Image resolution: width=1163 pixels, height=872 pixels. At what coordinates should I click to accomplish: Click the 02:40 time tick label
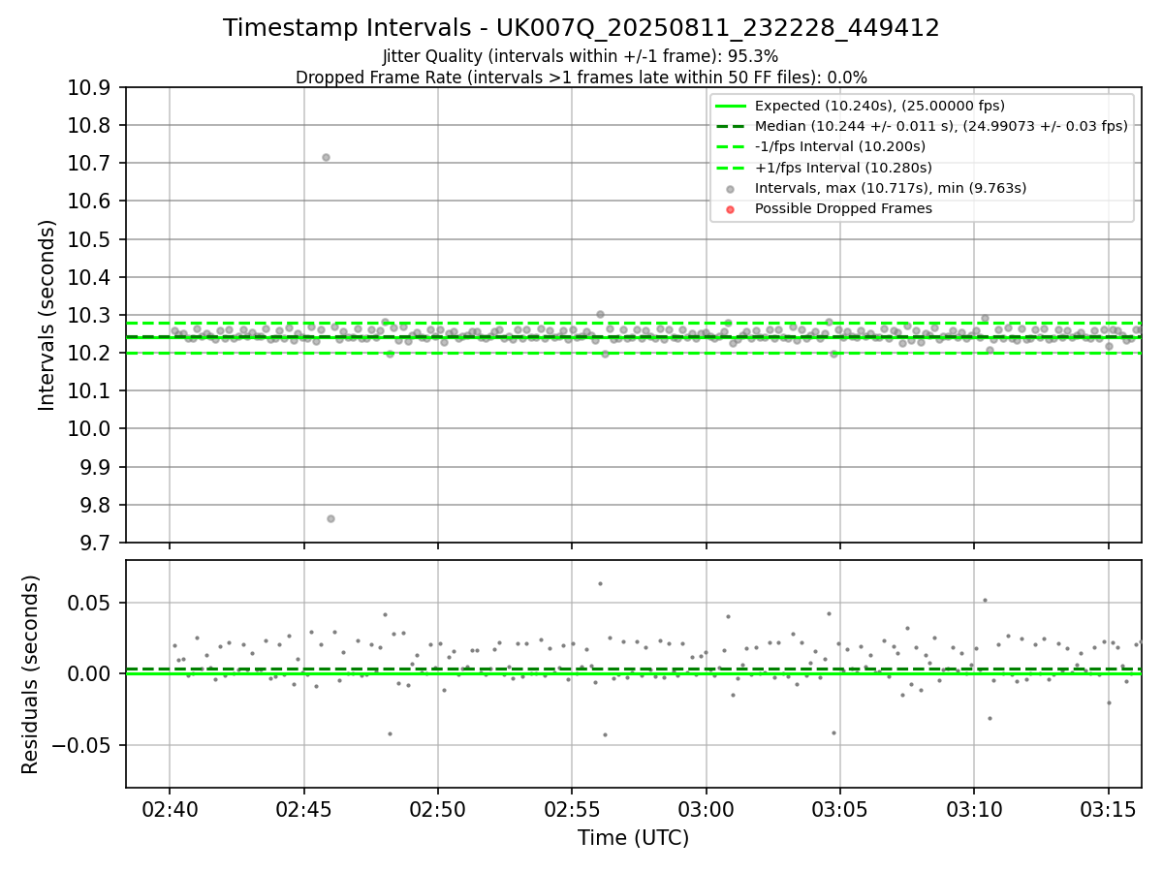(x=170, y=809)
